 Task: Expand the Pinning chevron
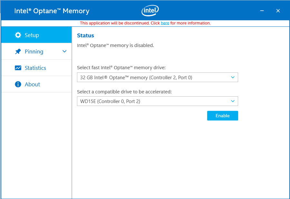64,52
